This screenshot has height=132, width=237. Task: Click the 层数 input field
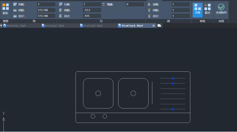(181, 5)
